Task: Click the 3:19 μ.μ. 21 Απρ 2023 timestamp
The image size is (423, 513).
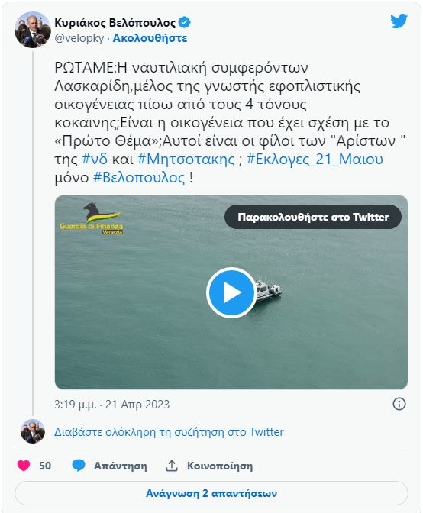Action: click(x=112, y=405)
